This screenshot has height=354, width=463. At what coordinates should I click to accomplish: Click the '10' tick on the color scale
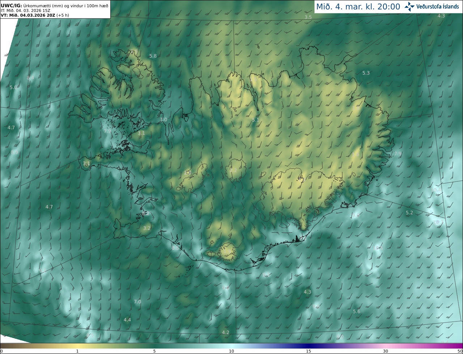tap(231, 351)
